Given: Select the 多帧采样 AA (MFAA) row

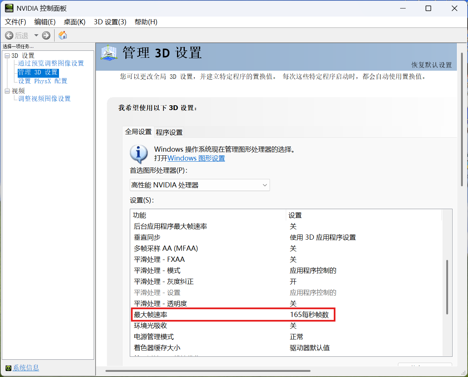Looking at the screenshot, I should tap(286, 249).
